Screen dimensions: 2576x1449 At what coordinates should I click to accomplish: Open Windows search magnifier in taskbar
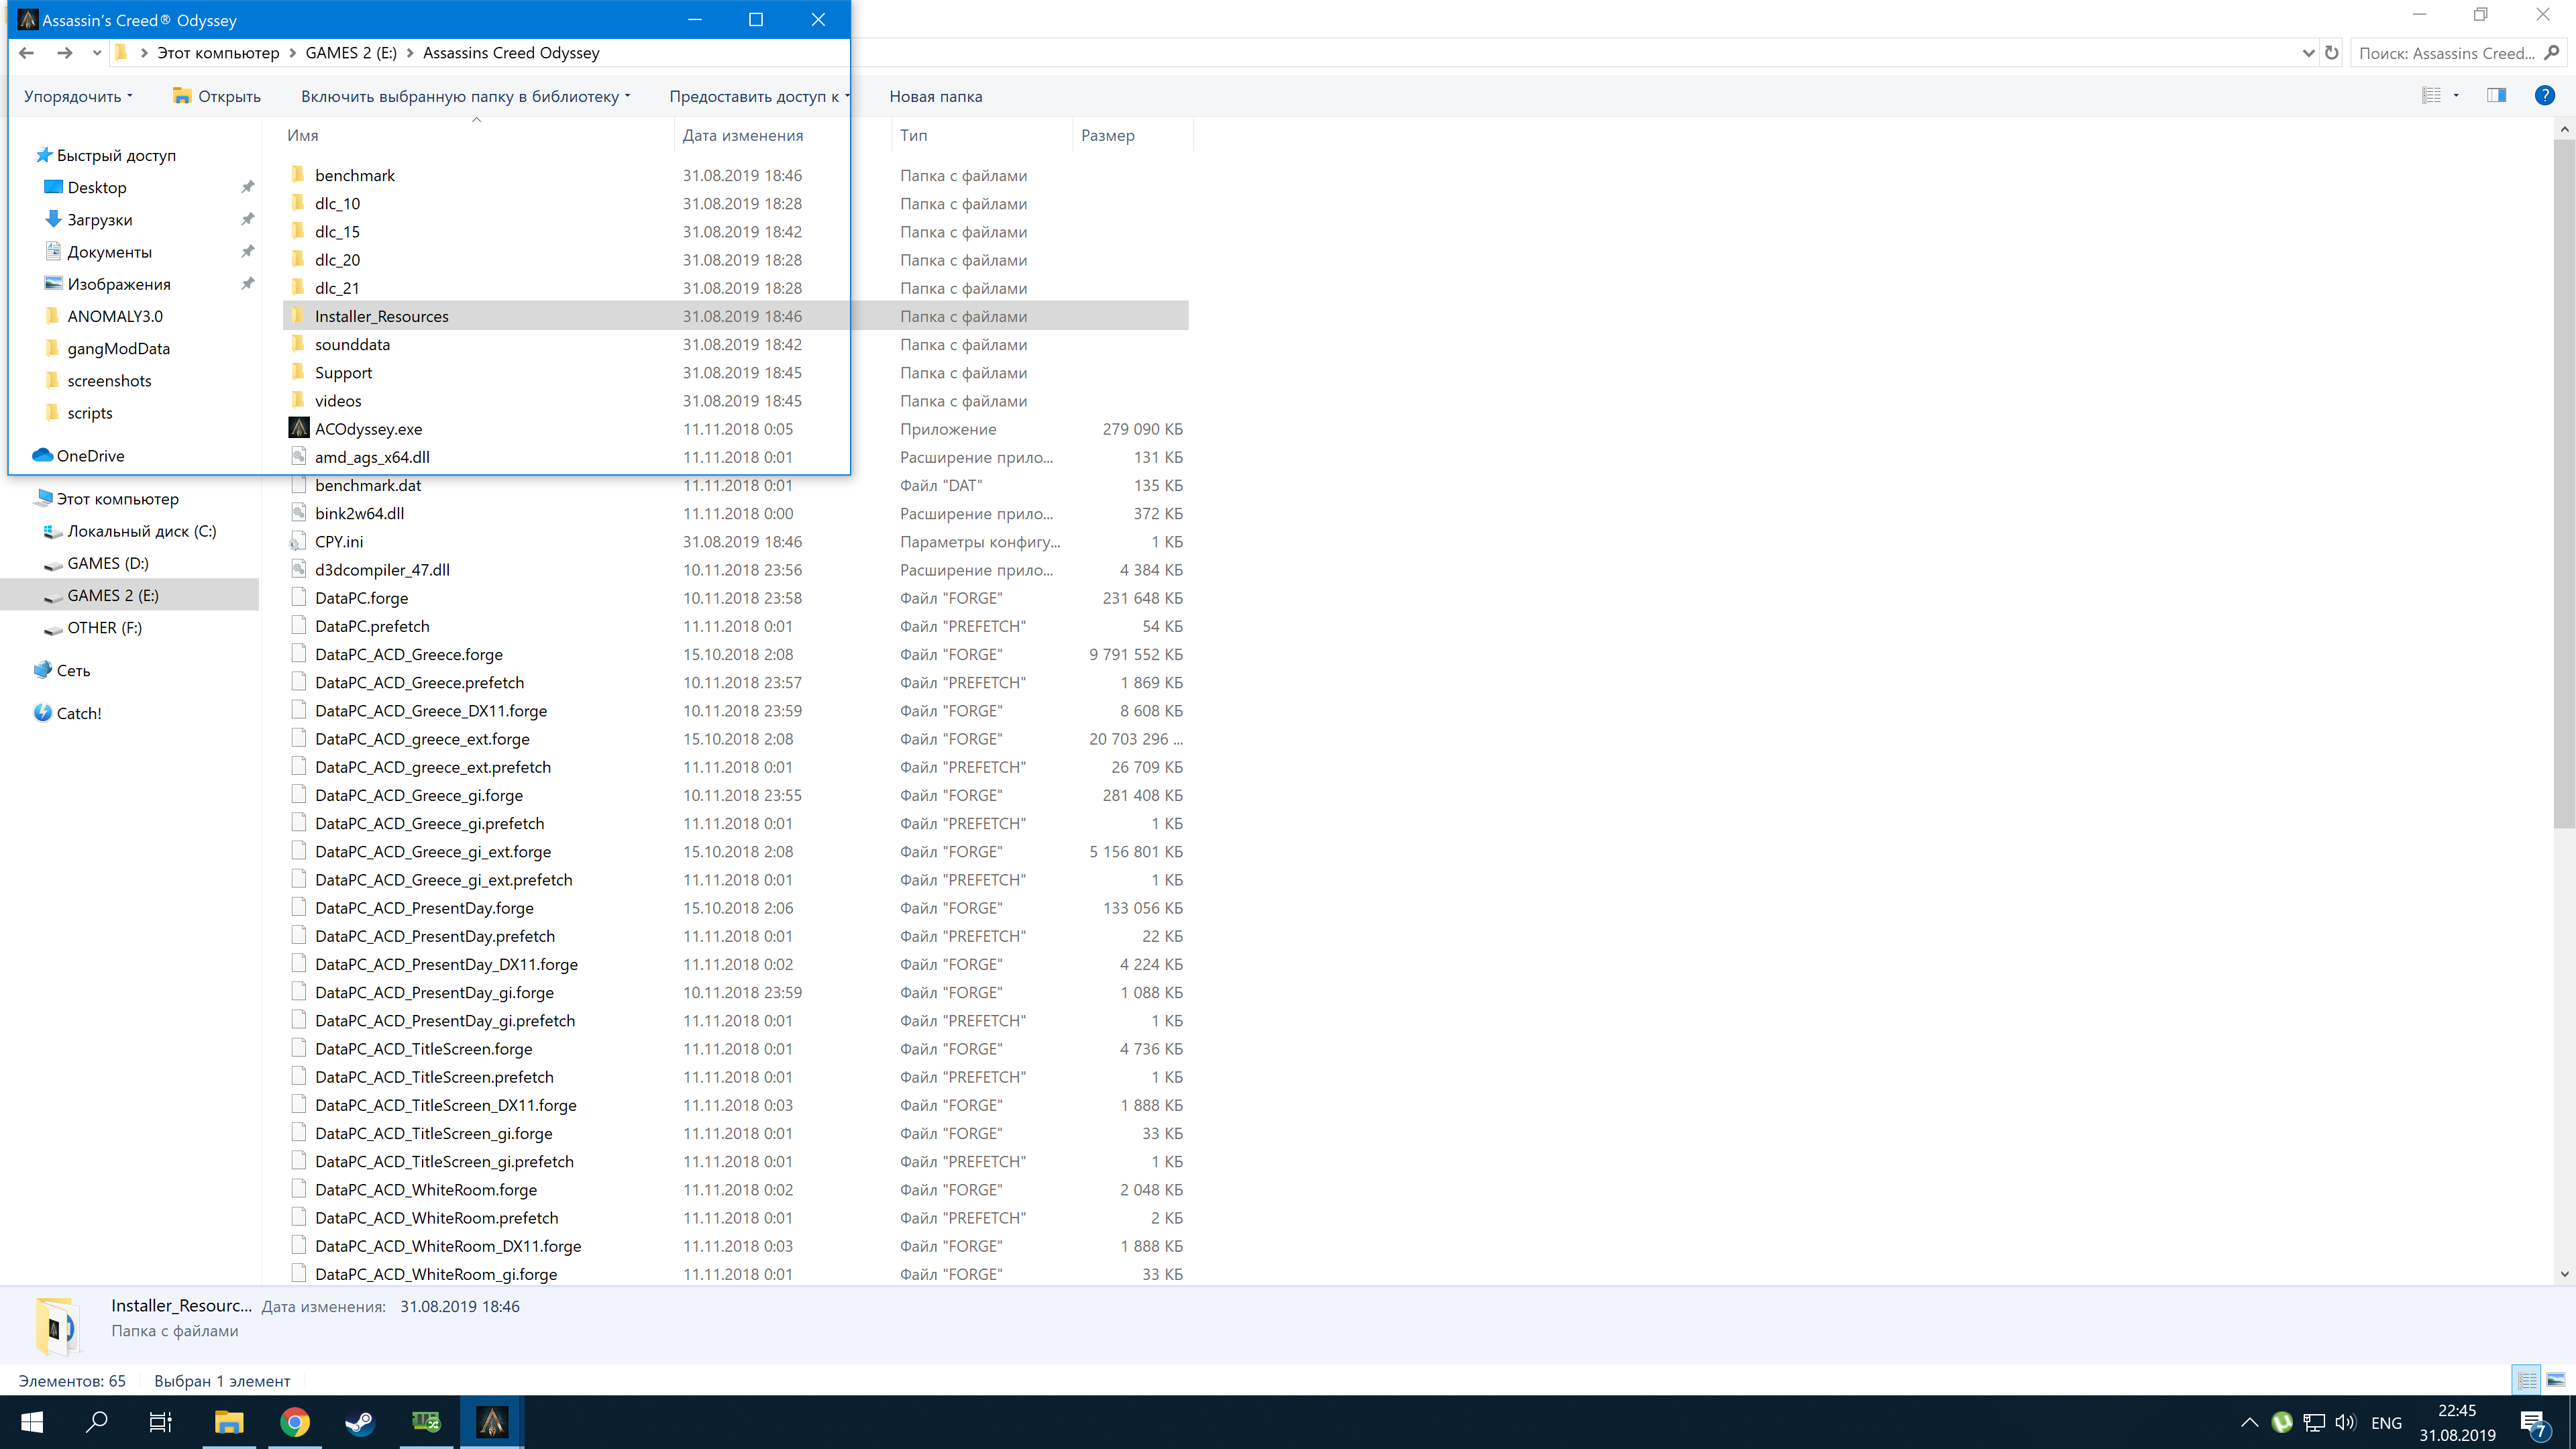97,1422
